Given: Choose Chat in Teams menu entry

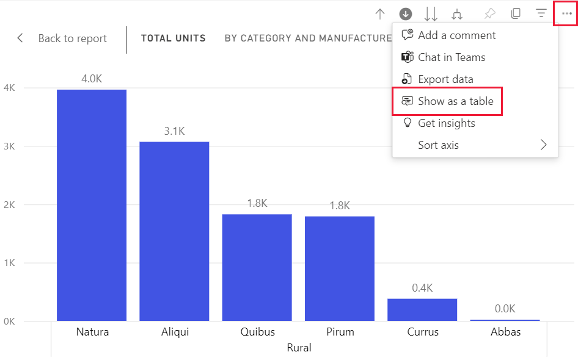Looking at the screenshot, I should pyautogui.click(x=451, y=57).
